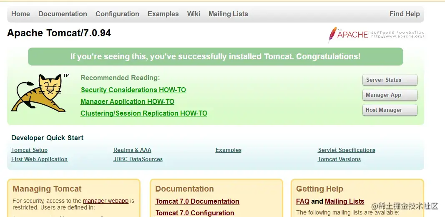
Task: Open the Mailing Lists link under Getting Help
Action: coord(344,202)
